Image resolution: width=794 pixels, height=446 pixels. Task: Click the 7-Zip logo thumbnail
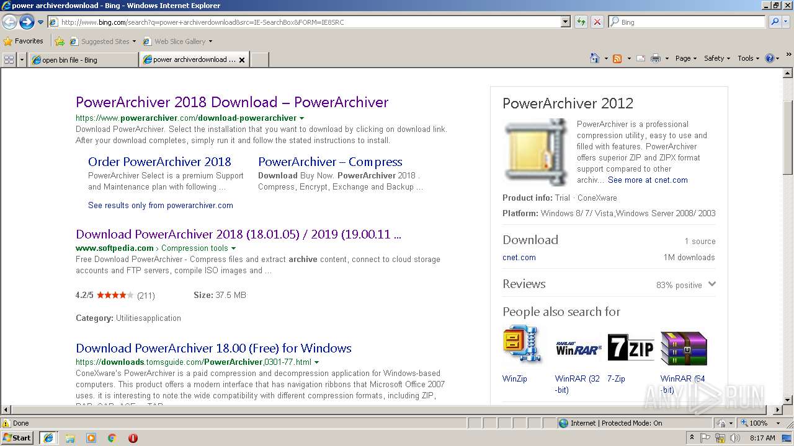[x=631, y=347]
